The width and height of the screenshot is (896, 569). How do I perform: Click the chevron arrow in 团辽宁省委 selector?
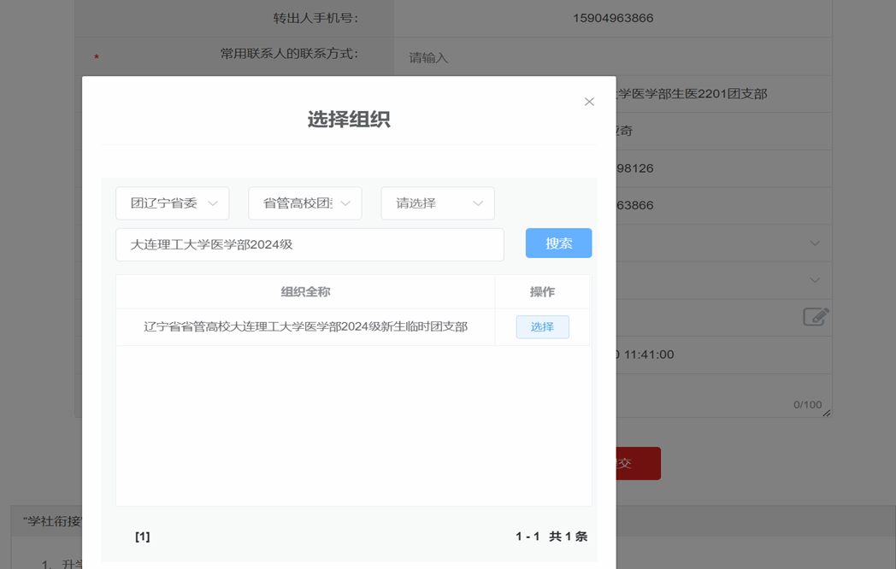point(213,203)
